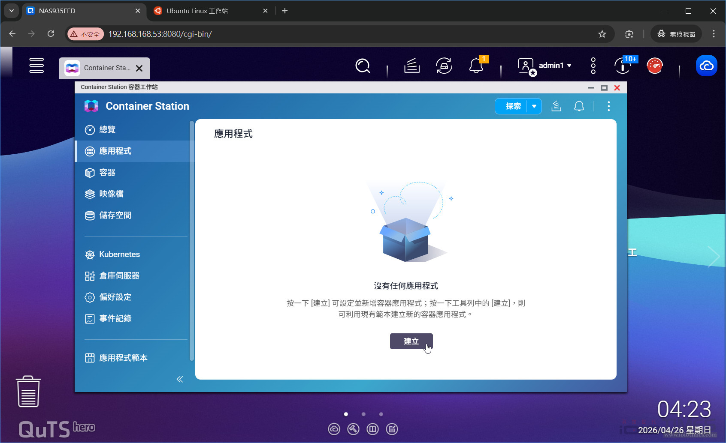Collapse the Container Station sidebar with double-chevron
726x443 pixels.
(179, 379)
